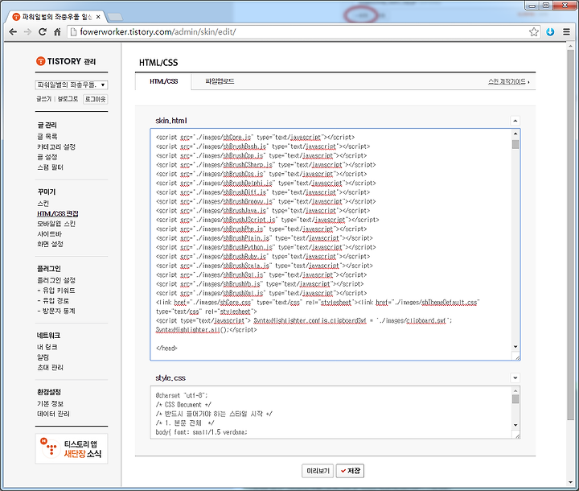Click the browser forward arrow
Viewport: 579px width, 491px height.
pyautogui.click(x=27, y=32)
